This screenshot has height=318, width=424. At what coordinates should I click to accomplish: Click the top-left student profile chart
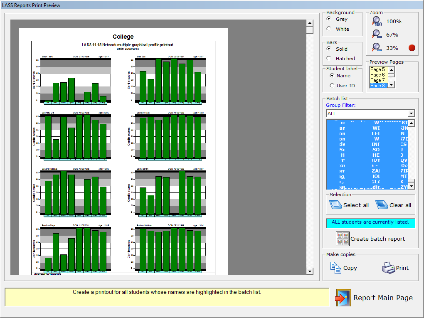[72, 80]
